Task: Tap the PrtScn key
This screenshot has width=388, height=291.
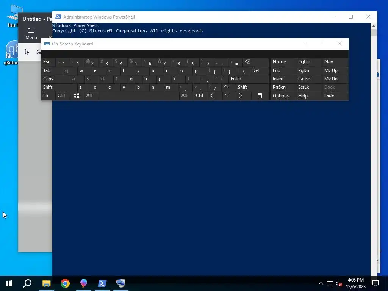Action: pos(283,87)
